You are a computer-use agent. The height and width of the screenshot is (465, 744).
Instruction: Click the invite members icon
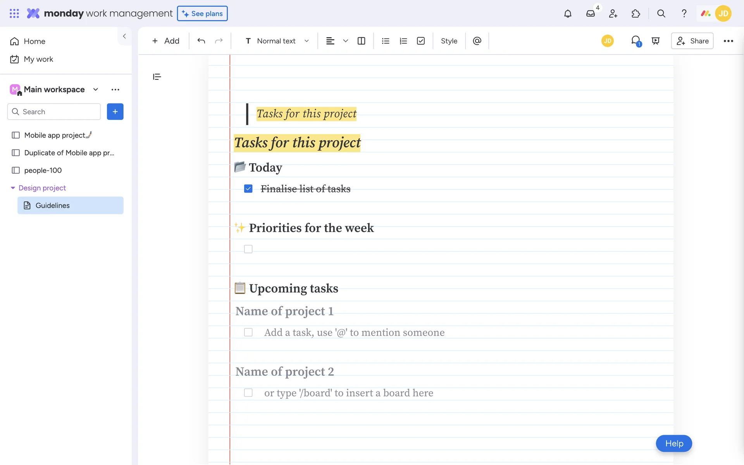point(613,14)
